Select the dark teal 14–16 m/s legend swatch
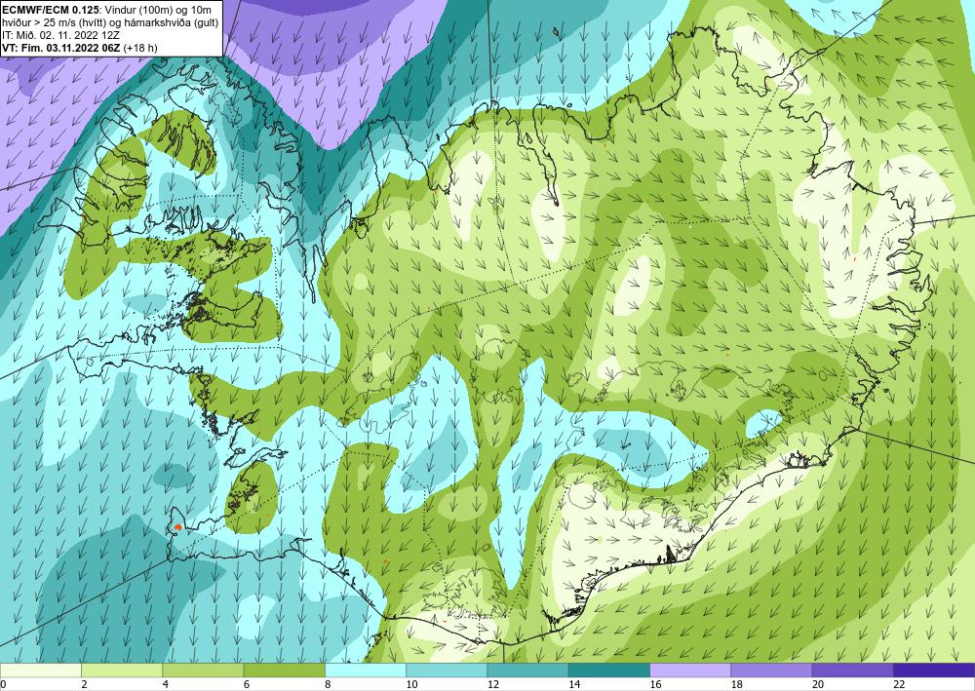 [x=609, y=671]
